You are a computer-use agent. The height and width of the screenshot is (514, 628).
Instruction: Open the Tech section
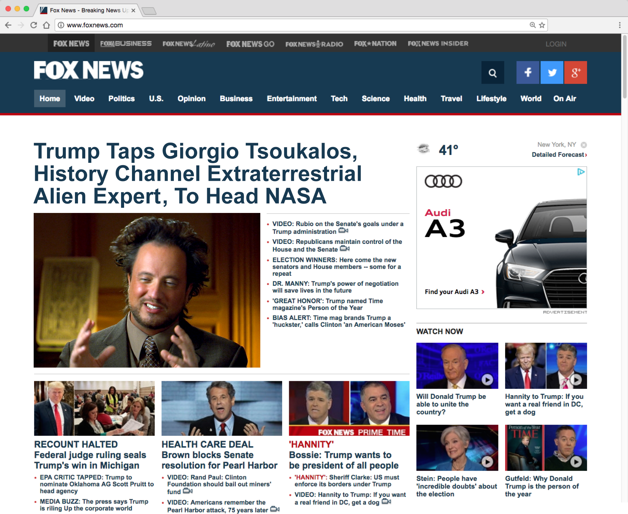[x=339, y=98]
